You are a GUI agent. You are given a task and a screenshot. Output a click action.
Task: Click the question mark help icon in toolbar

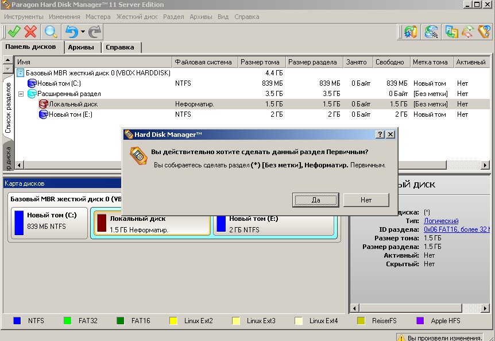484,32
